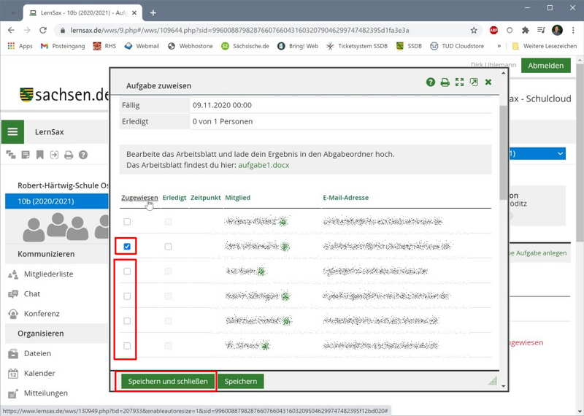This screenshot has height=416, width=584.
Task: Sort by the Zugewiesen column header
Action: pyautogui.click(x=139, y=198)
